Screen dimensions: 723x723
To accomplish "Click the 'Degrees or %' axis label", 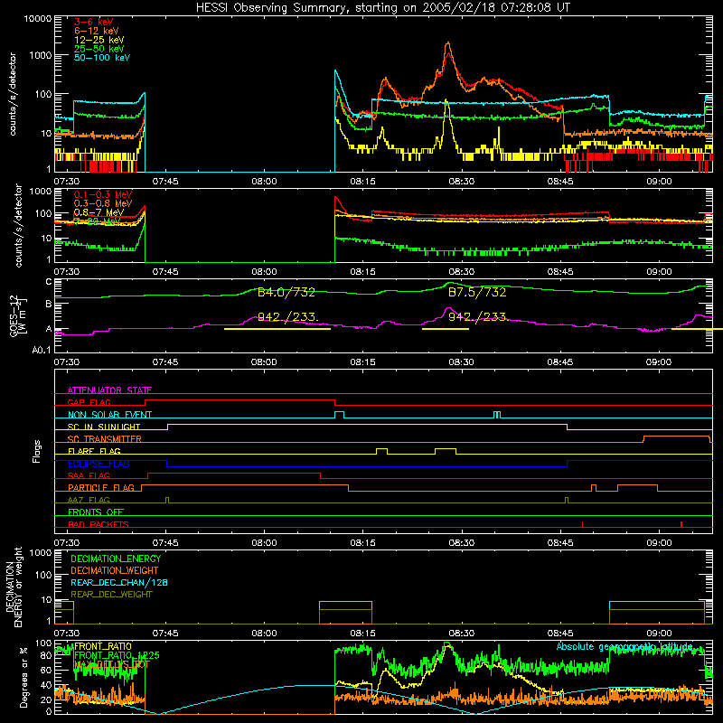I will pos(23,677).
